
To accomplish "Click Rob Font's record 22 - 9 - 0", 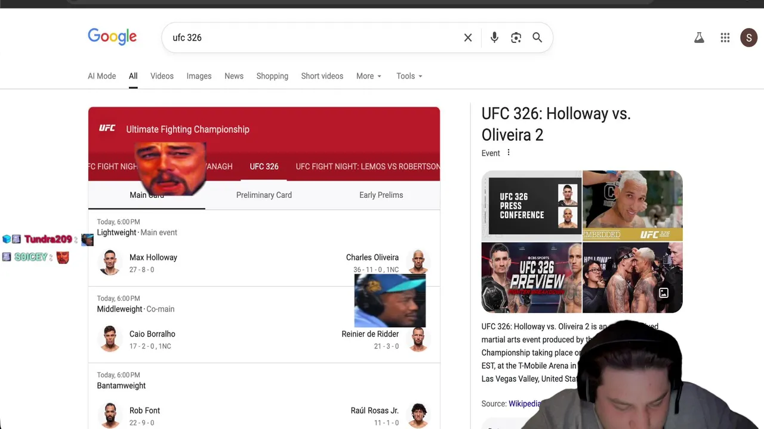I will pos(141,423).
